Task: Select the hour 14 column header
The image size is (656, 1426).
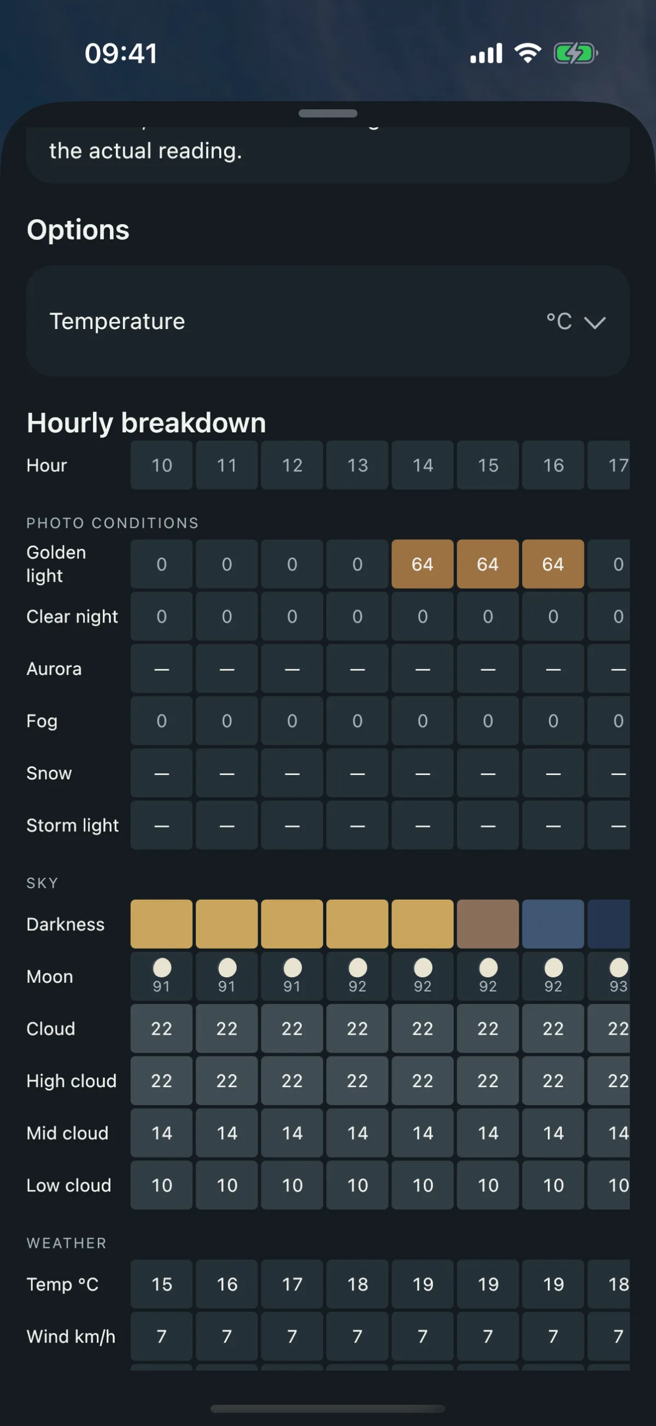Action: tap(423, 465)
